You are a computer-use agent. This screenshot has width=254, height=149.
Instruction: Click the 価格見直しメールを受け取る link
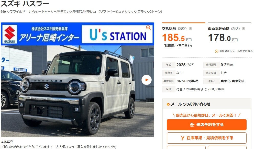pos(236,51)
